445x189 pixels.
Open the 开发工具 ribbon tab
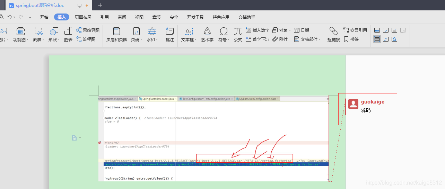point(195,17)
